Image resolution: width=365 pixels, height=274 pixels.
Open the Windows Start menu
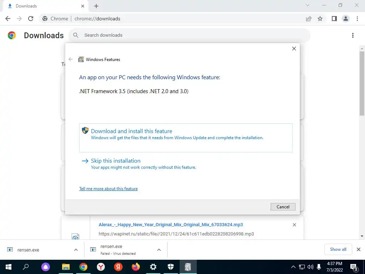pyautogui.click(x=9, y=267)
